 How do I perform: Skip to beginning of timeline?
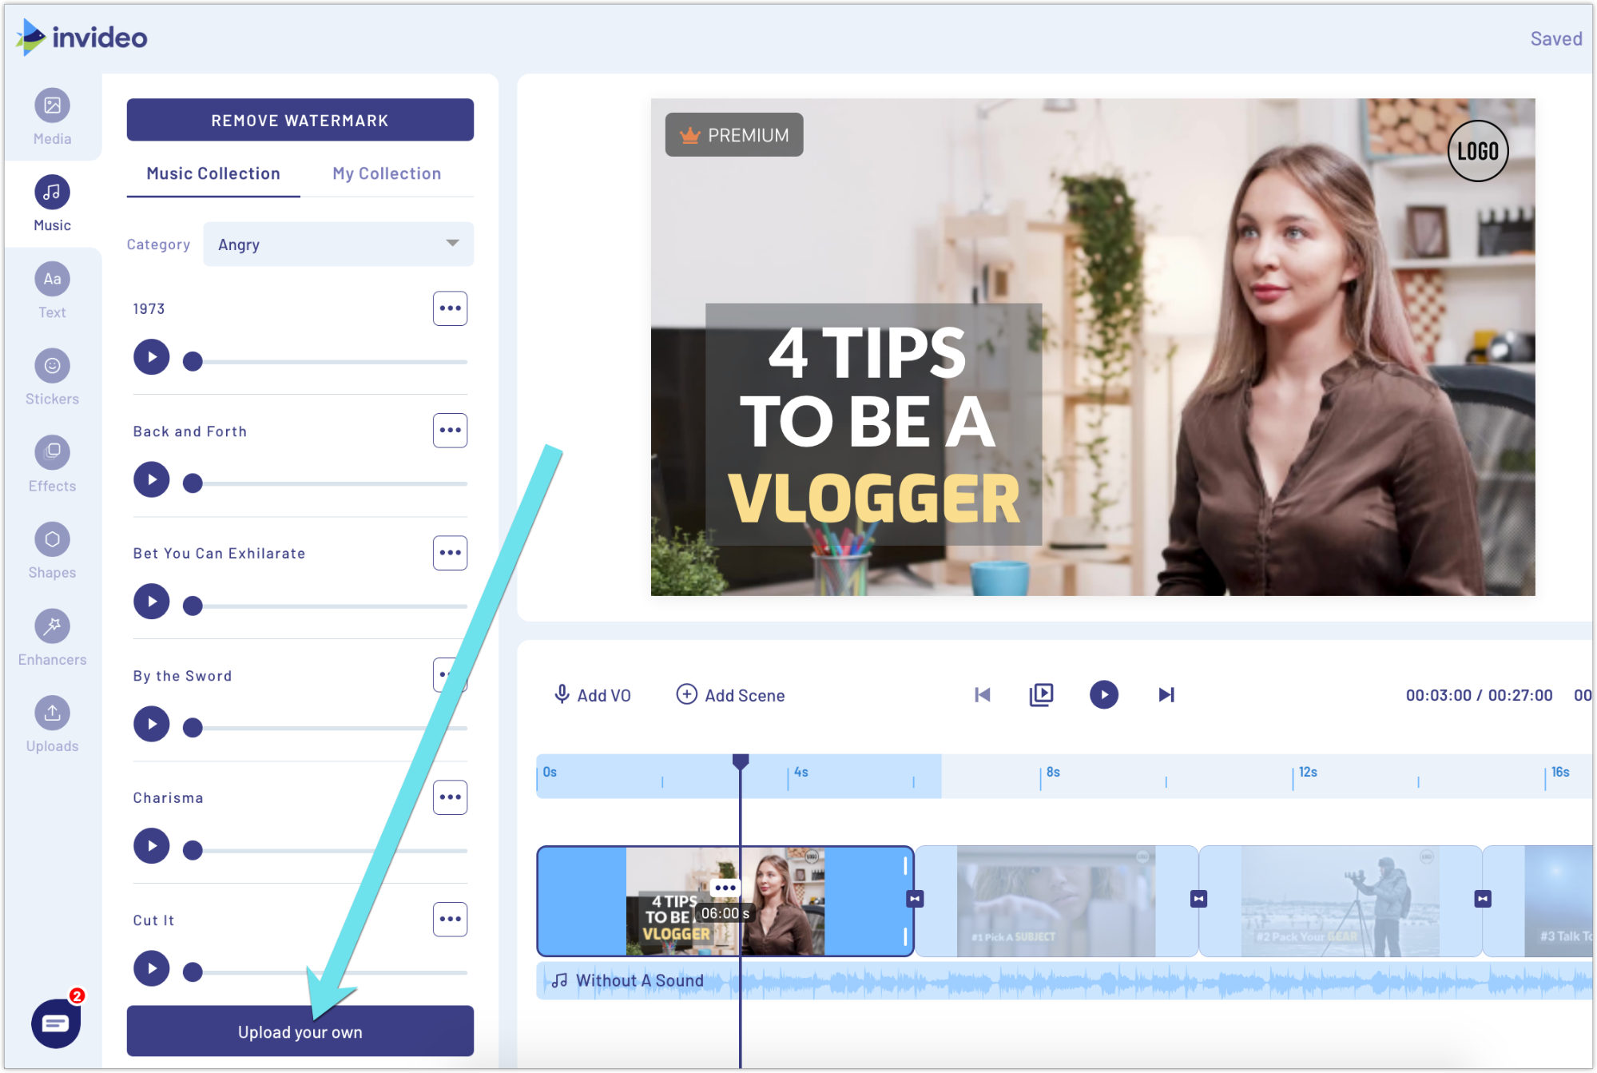coord(982,694)
